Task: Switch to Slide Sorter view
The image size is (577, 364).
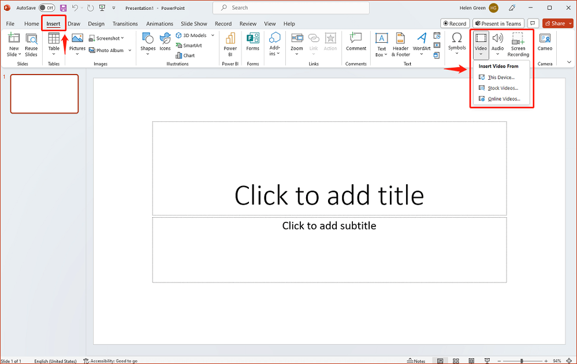Action: point(456,360)
